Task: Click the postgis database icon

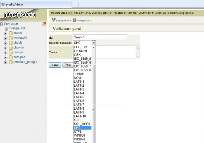Action: 11,52
